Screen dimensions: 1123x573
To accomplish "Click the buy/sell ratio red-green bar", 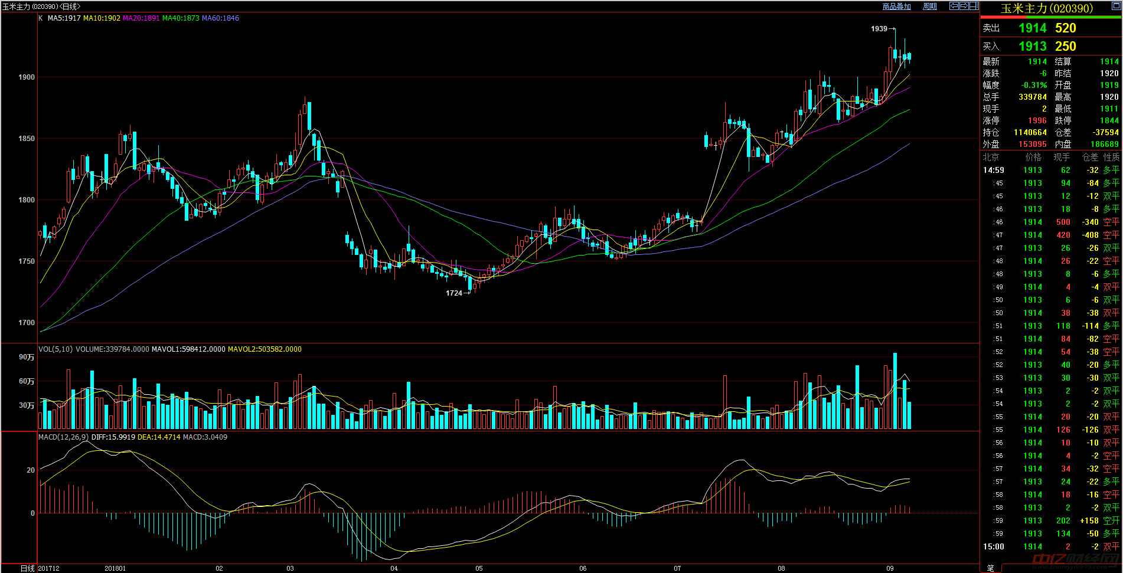I will pos(1051,17).
